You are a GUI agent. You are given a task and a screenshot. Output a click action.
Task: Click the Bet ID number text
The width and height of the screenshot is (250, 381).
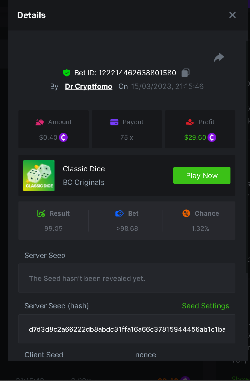click(137, 73)
